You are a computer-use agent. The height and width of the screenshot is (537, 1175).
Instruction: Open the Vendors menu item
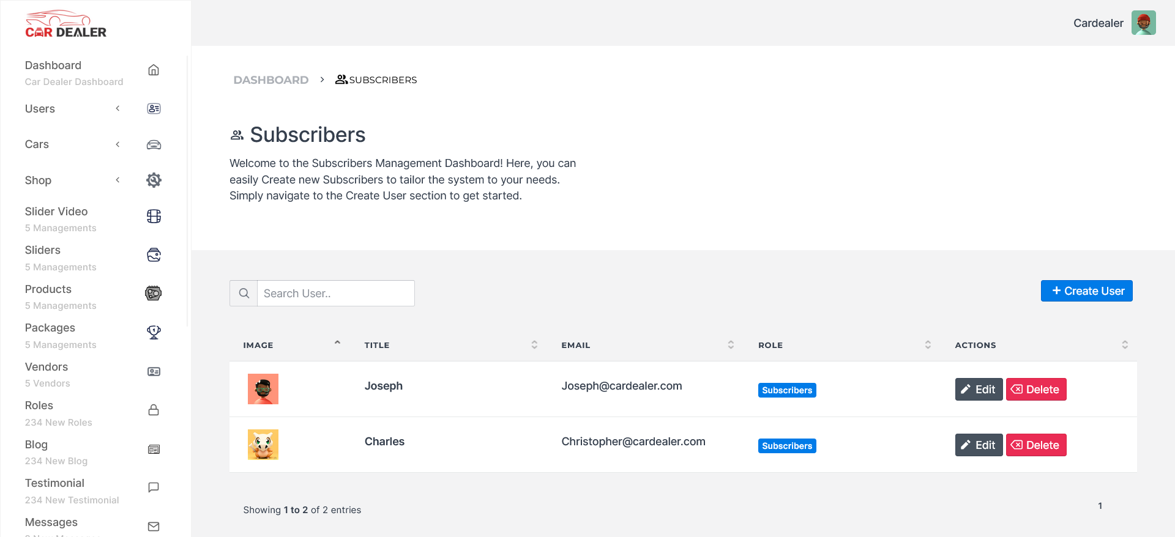point(47,367)
